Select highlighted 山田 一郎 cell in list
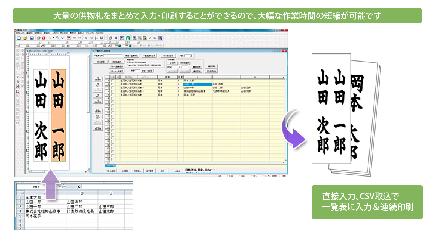The width and height of the screenshot is (427, 241). point(197,84)
